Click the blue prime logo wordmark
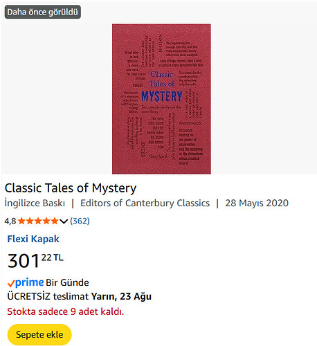Image resolution: width=317 pixels, height=346 pixels. 29,282
